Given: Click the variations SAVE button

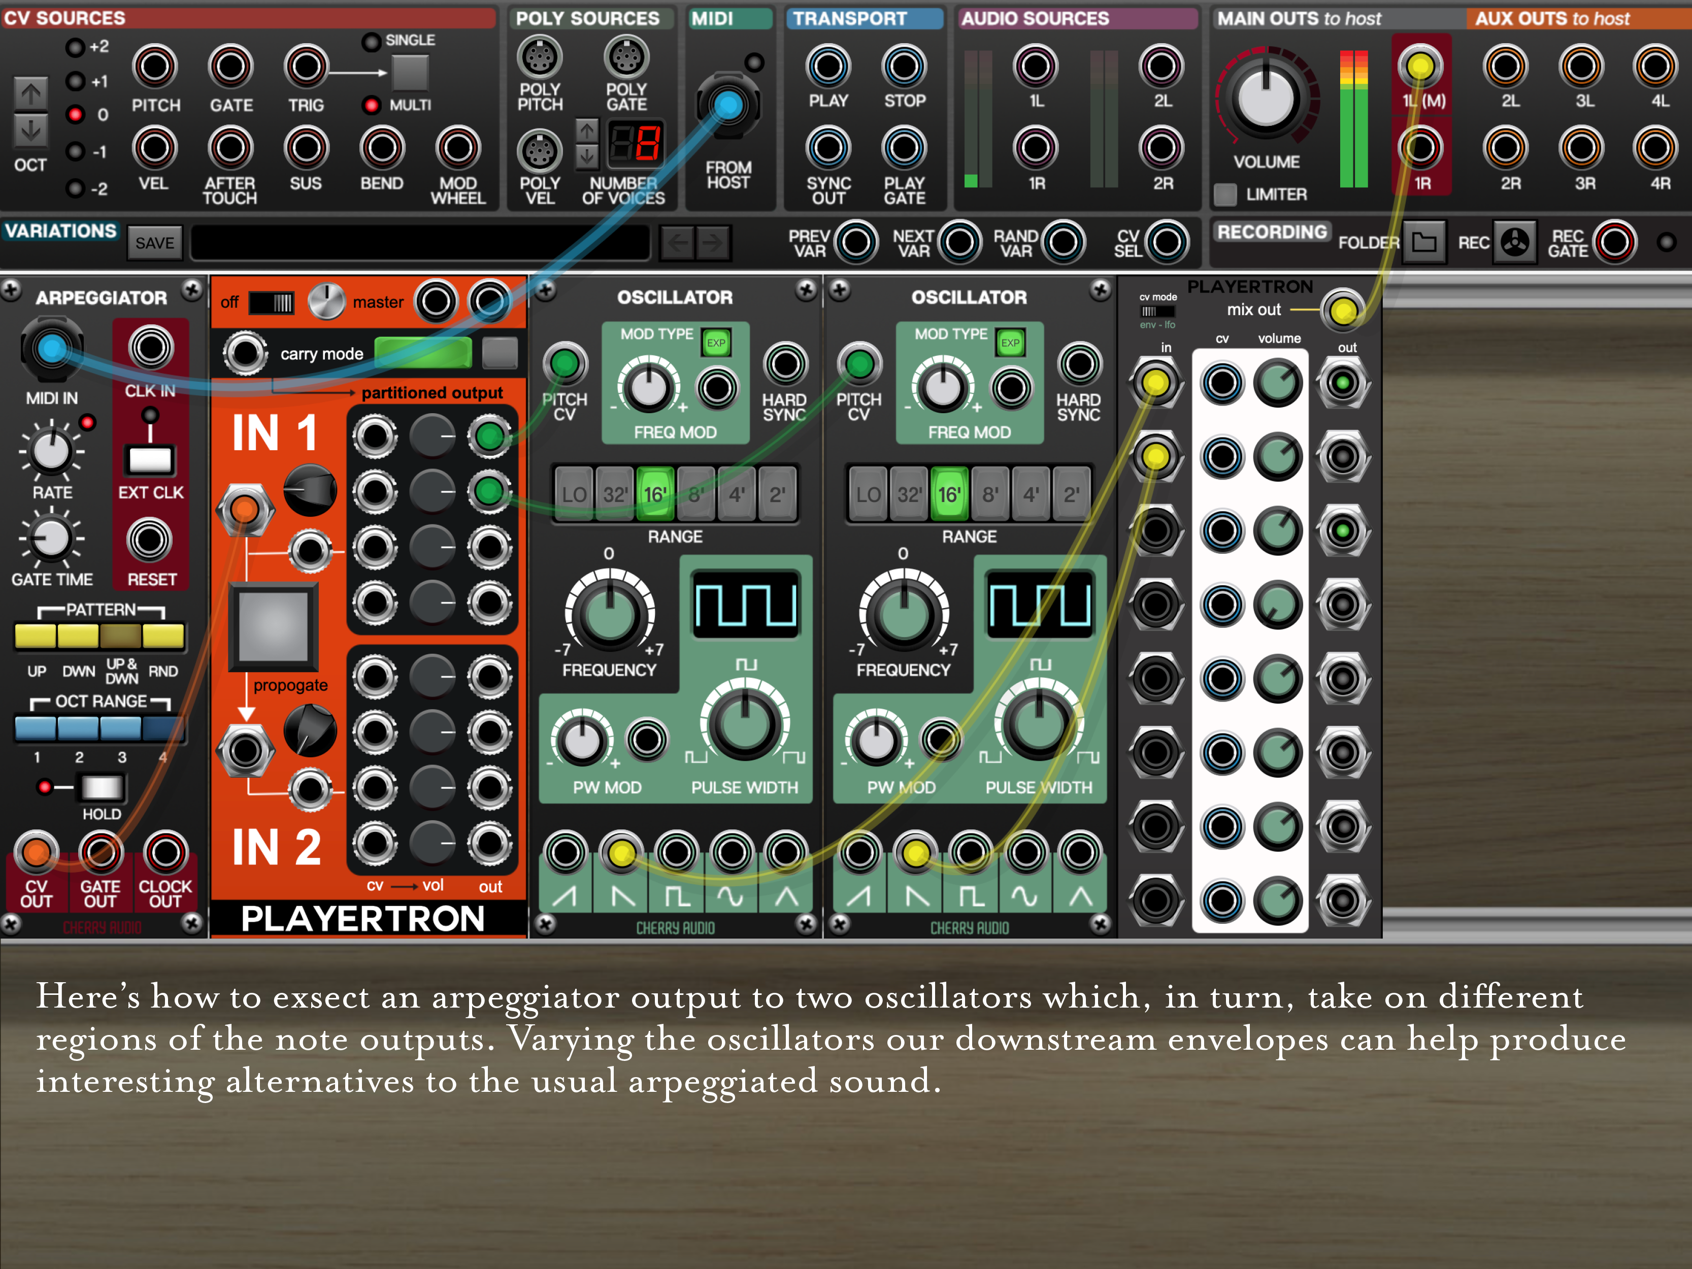Looking at the screenshot, I should pos(154,243).
